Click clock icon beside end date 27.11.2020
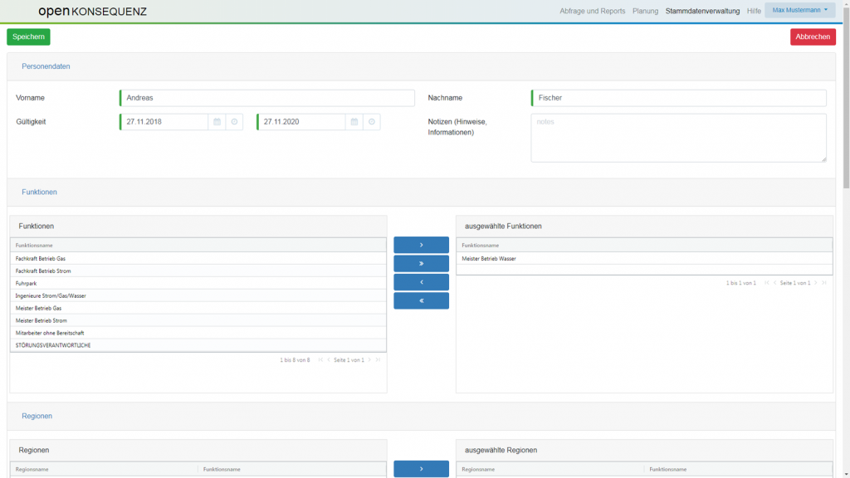The height and width of the screenshot is (478, 850). click(372, 122)
